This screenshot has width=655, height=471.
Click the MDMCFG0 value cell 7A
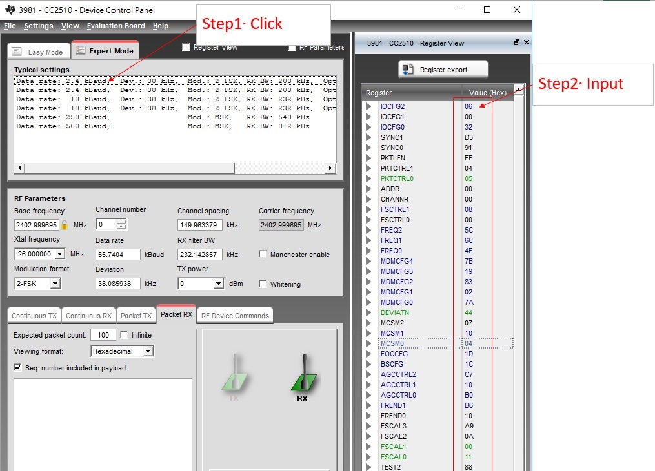(x=469, y=302)
